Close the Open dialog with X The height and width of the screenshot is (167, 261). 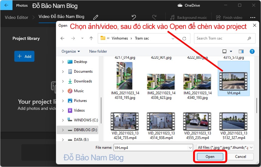(x=255, y=25)
